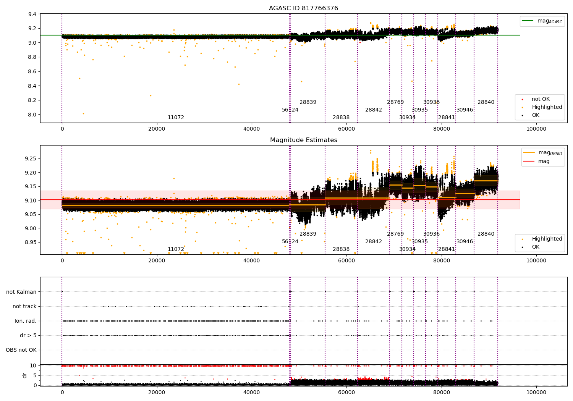Click obsid label 30935 in the AGASC ID plot
573x401 pixels.
(x=420, y=110)
